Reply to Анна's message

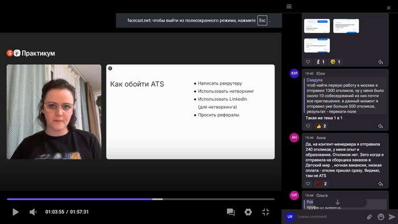tap(380, 184)
